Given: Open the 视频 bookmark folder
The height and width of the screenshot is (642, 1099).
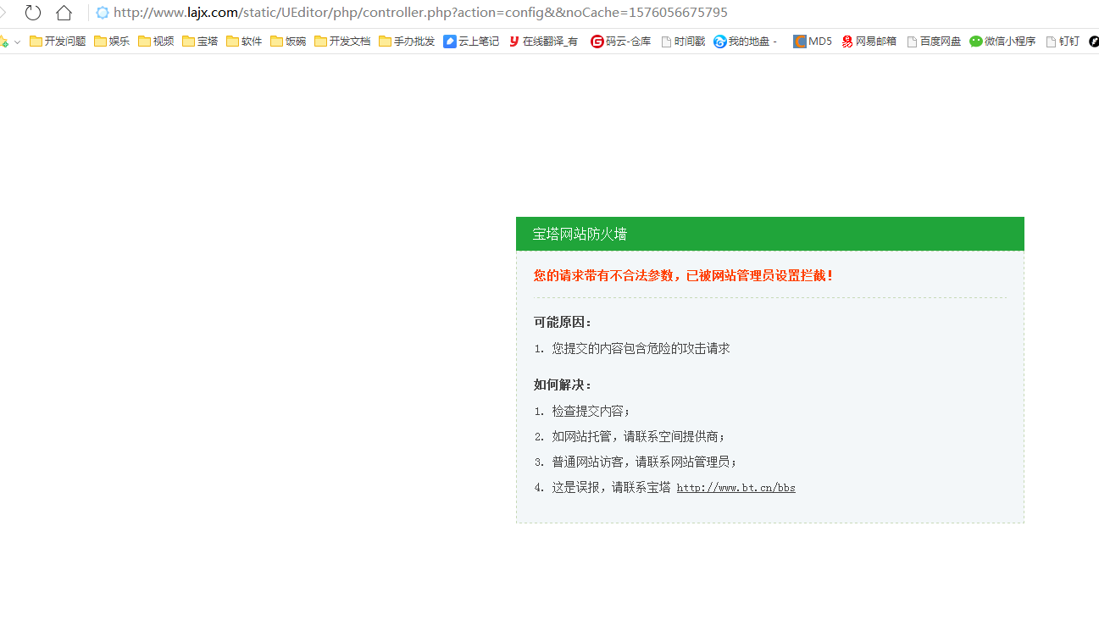Looking at the screenshot, I should (156, 41).
